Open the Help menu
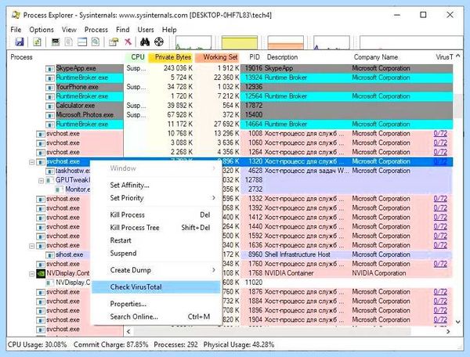470x357 pixels. tap(169, 30)
